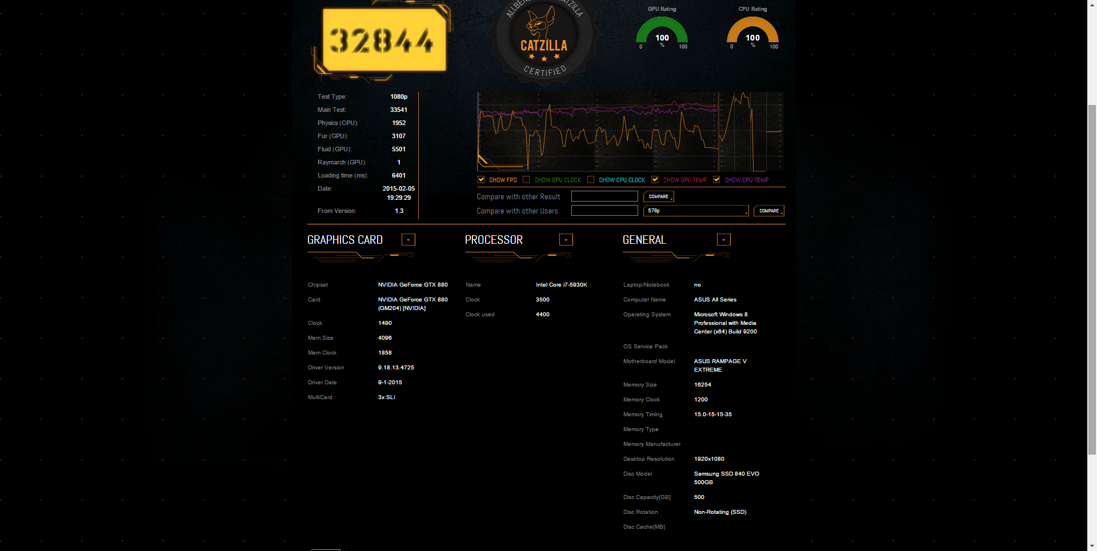Disable the Show GPU Temp checkbox

[655, 180]
